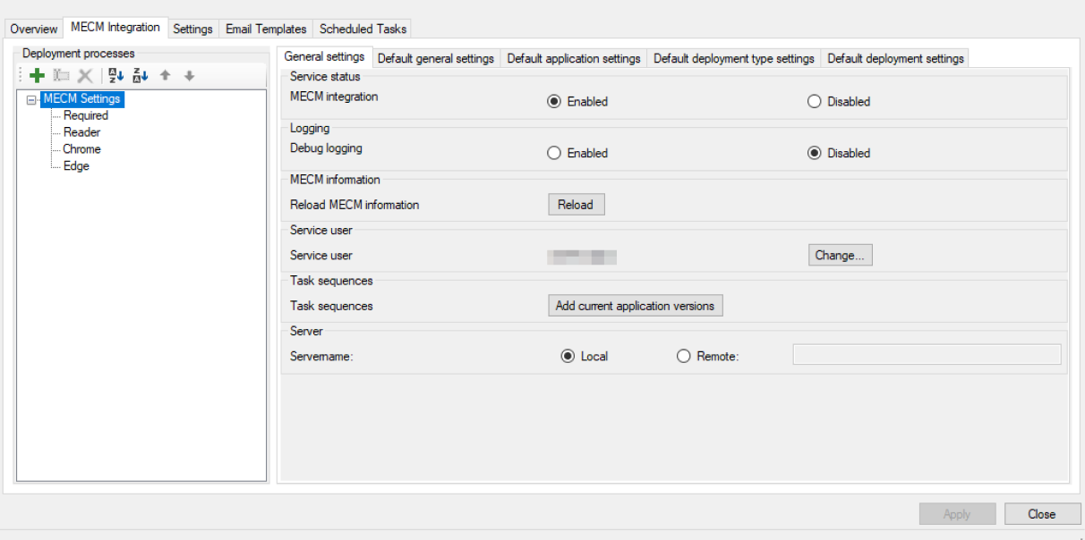Sort deployment processes Z to A

click(141, 76)
